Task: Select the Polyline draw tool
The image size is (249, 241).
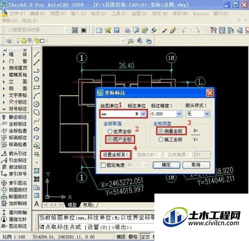Action: point(36,71)
